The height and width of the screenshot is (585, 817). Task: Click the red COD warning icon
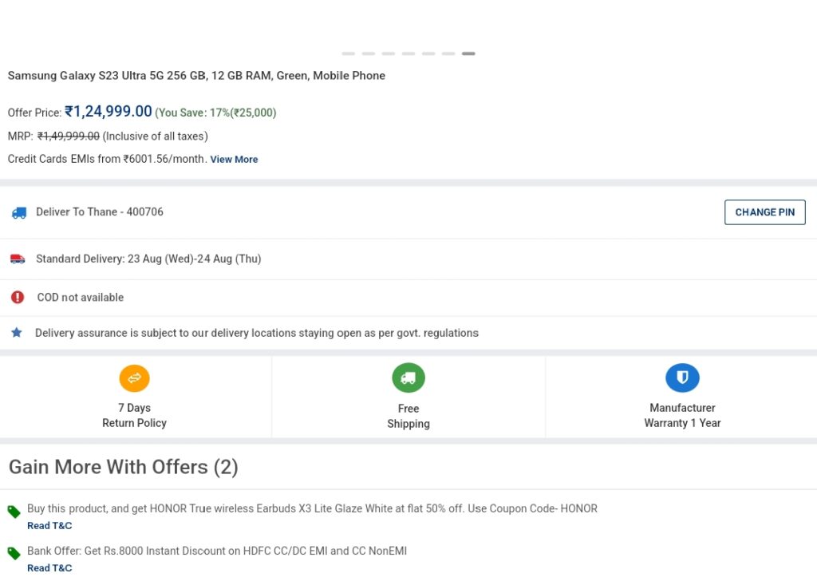coord(18,297)
